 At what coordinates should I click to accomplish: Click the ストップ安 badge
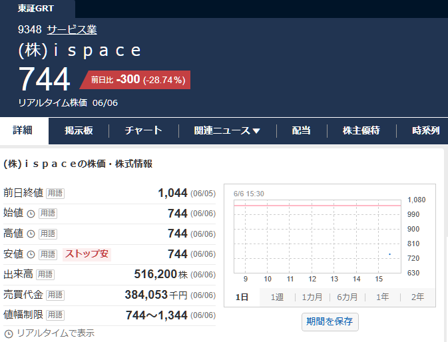(87, 254)
